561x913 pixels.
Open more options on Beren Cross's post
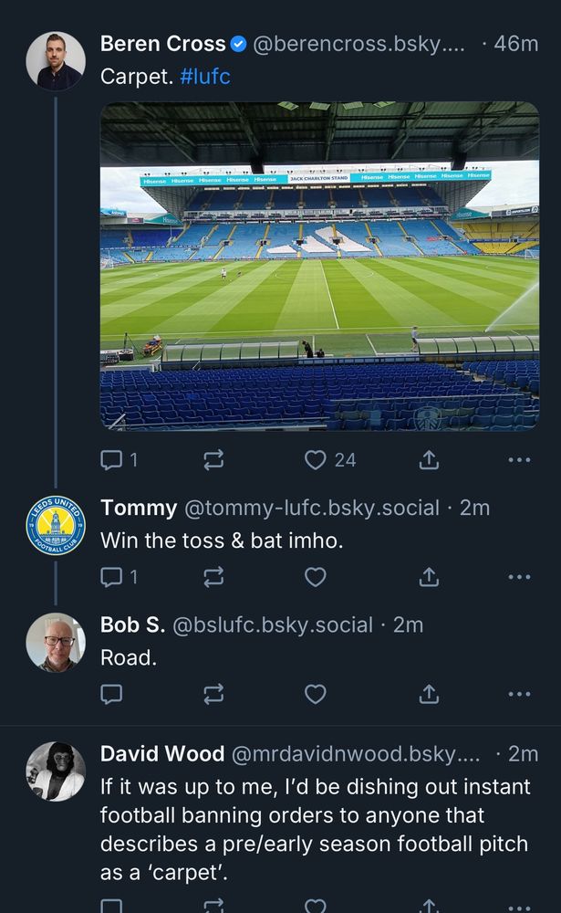pos(519,460)
